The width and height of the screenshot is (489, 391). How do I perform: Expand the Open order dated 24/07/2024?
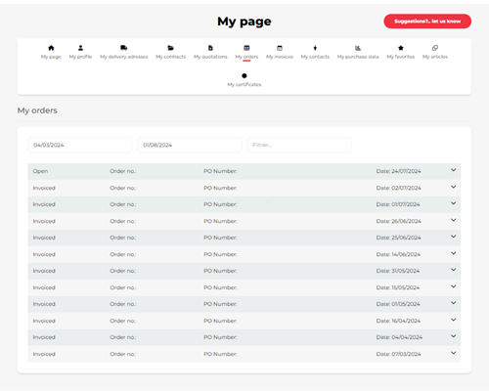(453, 170)
